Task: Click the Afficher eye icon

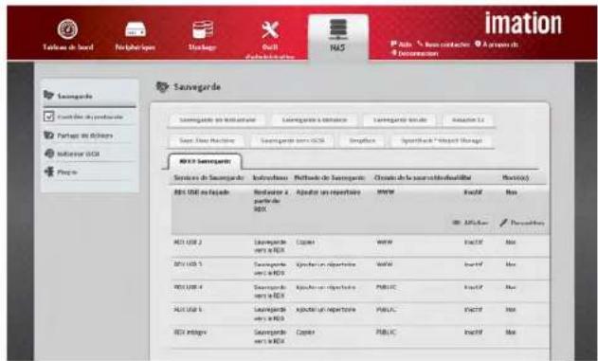Action: click(x=456, y=223)
